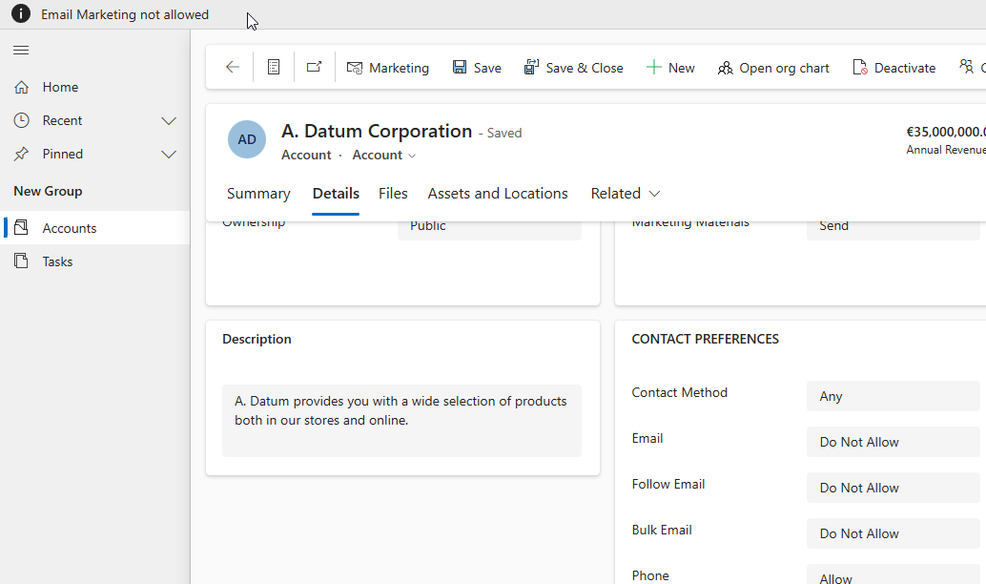Click the Marketing envelope icon
The width and height of the screenshot is (986, 584).
[x=355, y=68]
